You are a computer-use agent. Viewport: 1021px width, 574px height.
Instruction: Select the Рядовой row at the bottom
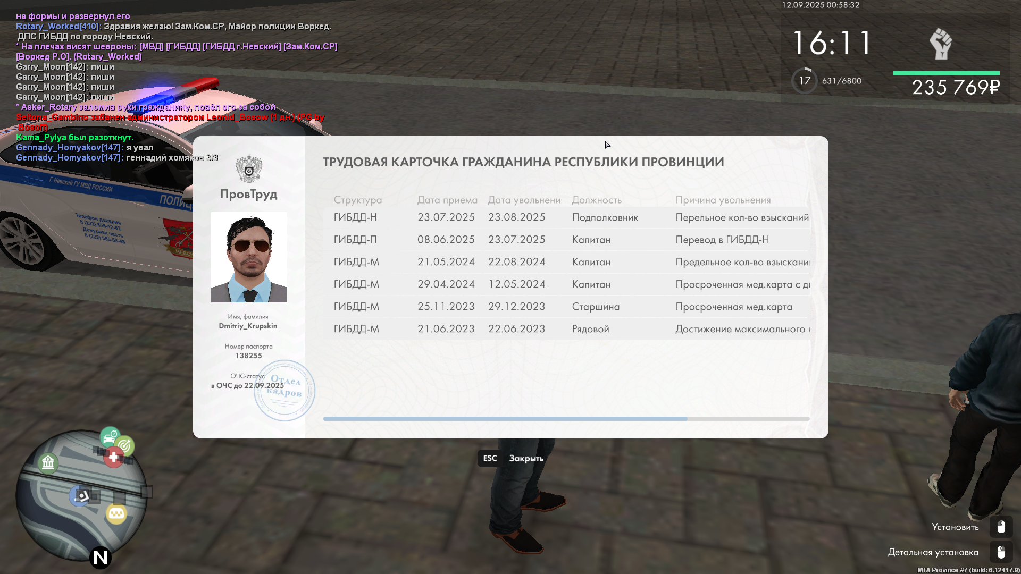[566, 329]
